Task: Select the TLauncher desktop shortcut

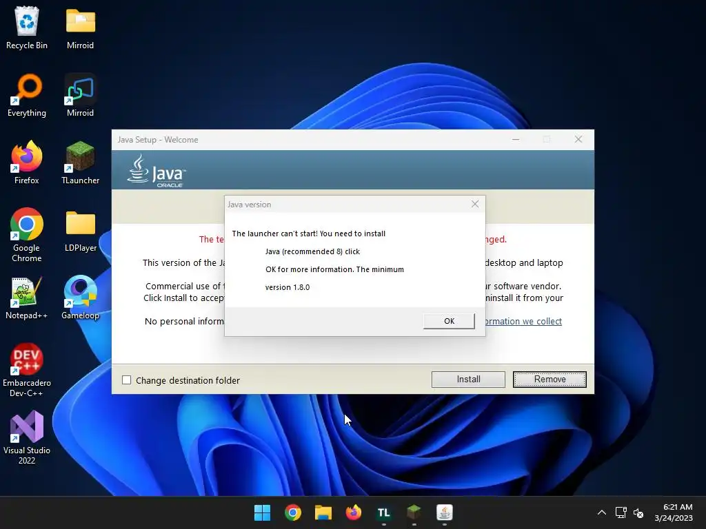Action: coord(81,163)
